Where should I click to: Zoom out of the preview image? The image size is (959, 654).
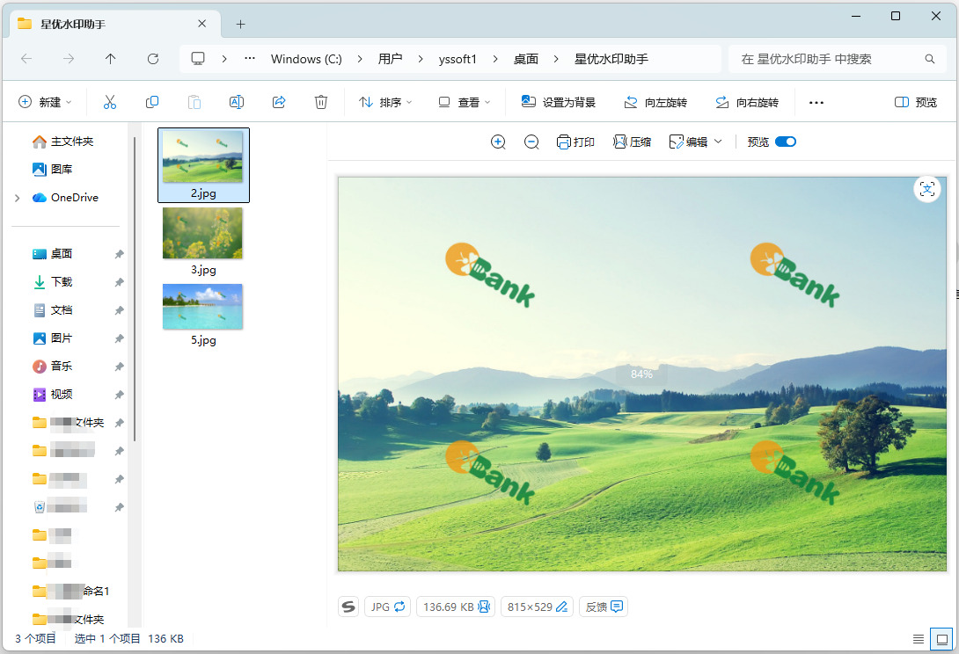[531, 142]
